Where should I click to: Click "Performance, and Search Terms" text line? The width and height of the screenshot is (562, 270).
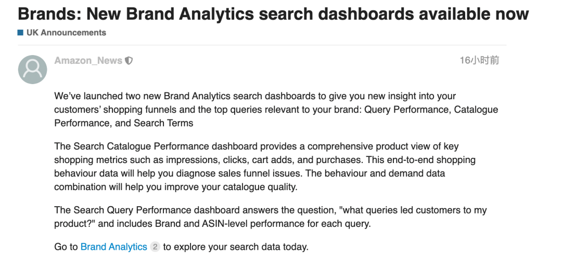(x=123, y=124)
